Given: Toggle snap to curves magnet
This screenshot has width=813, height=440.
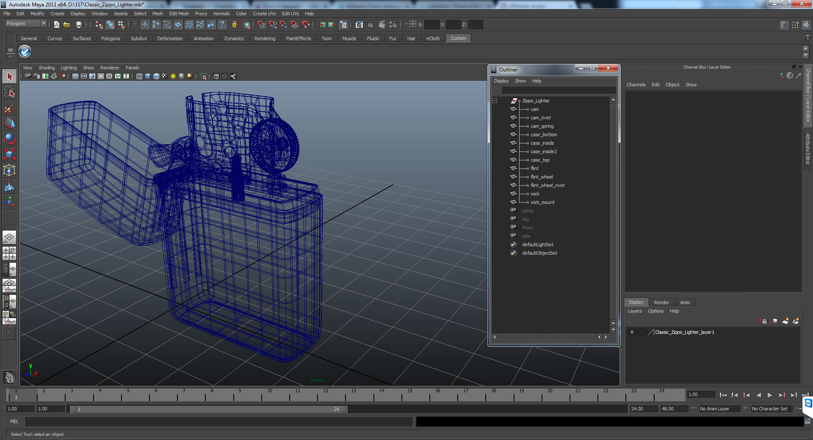Looking at the screenshot, I should click(x=273, y=25).
